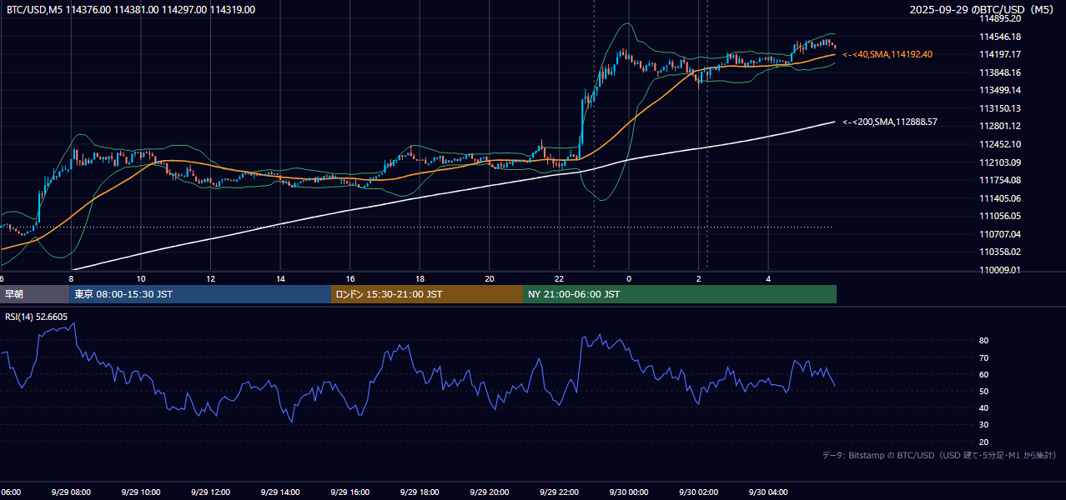This screenshot has width=1066, height=500.
Task: Click price axis value 114895.20
Action: (1002, 18)
